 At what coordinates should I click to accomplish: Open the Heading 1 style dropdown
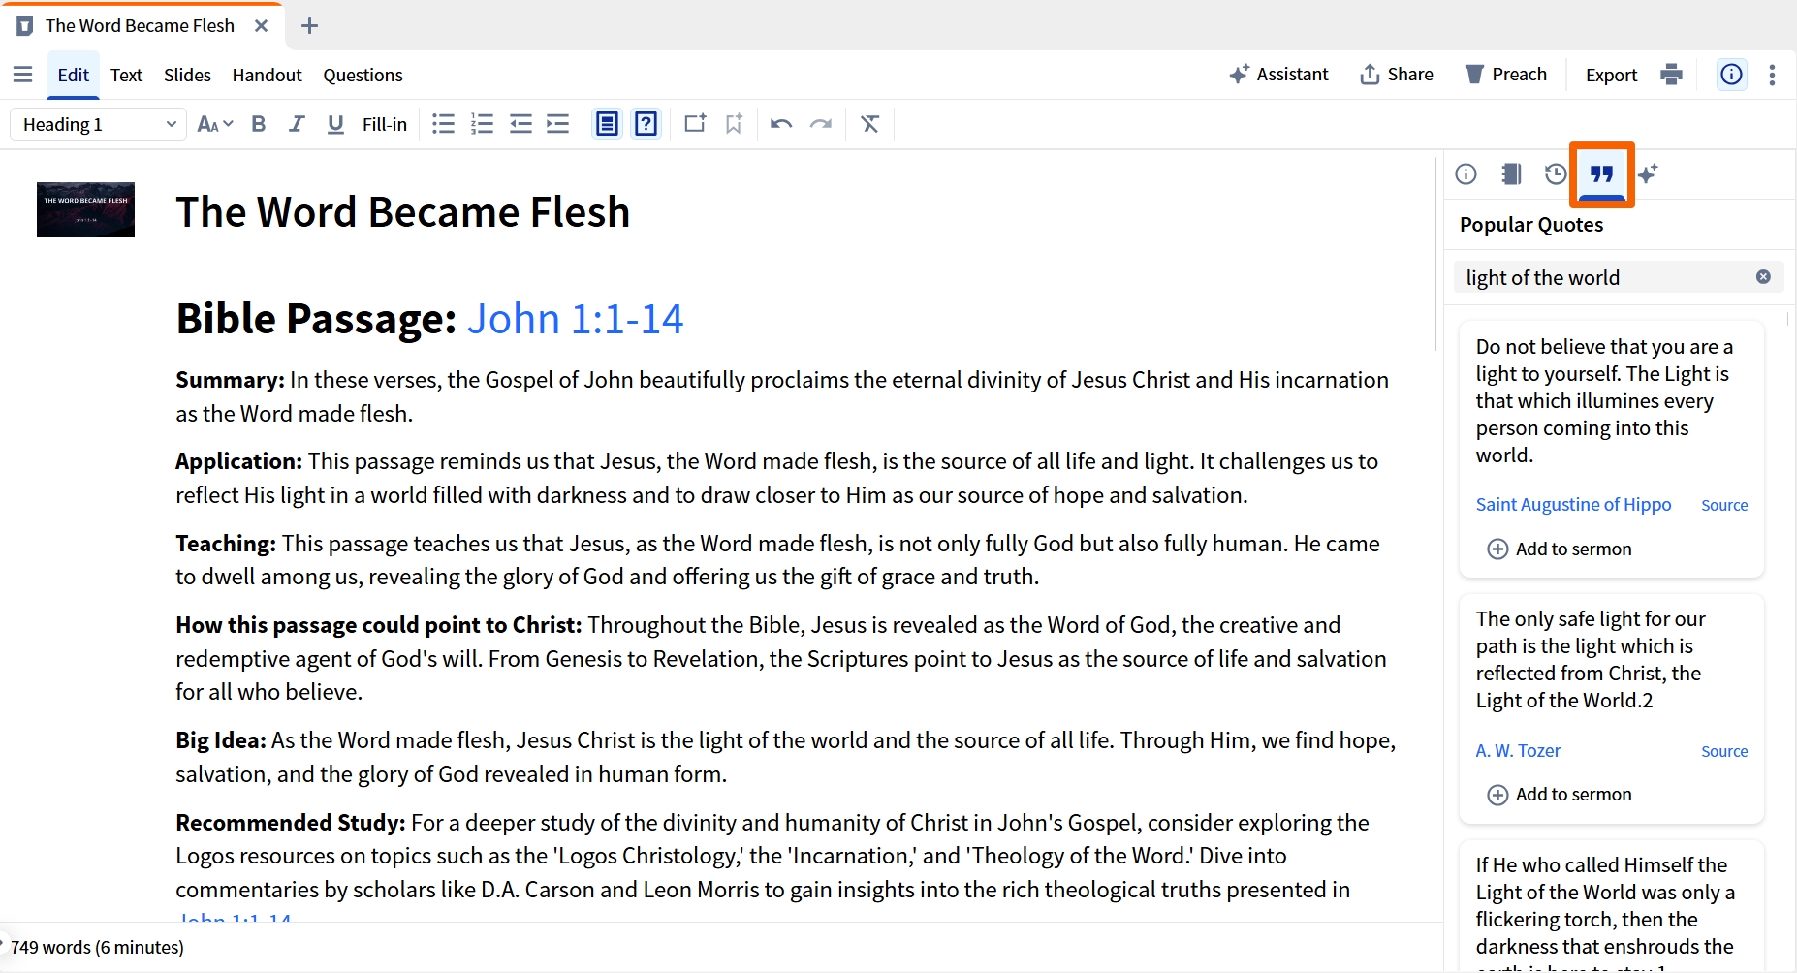tap(98, 124)
